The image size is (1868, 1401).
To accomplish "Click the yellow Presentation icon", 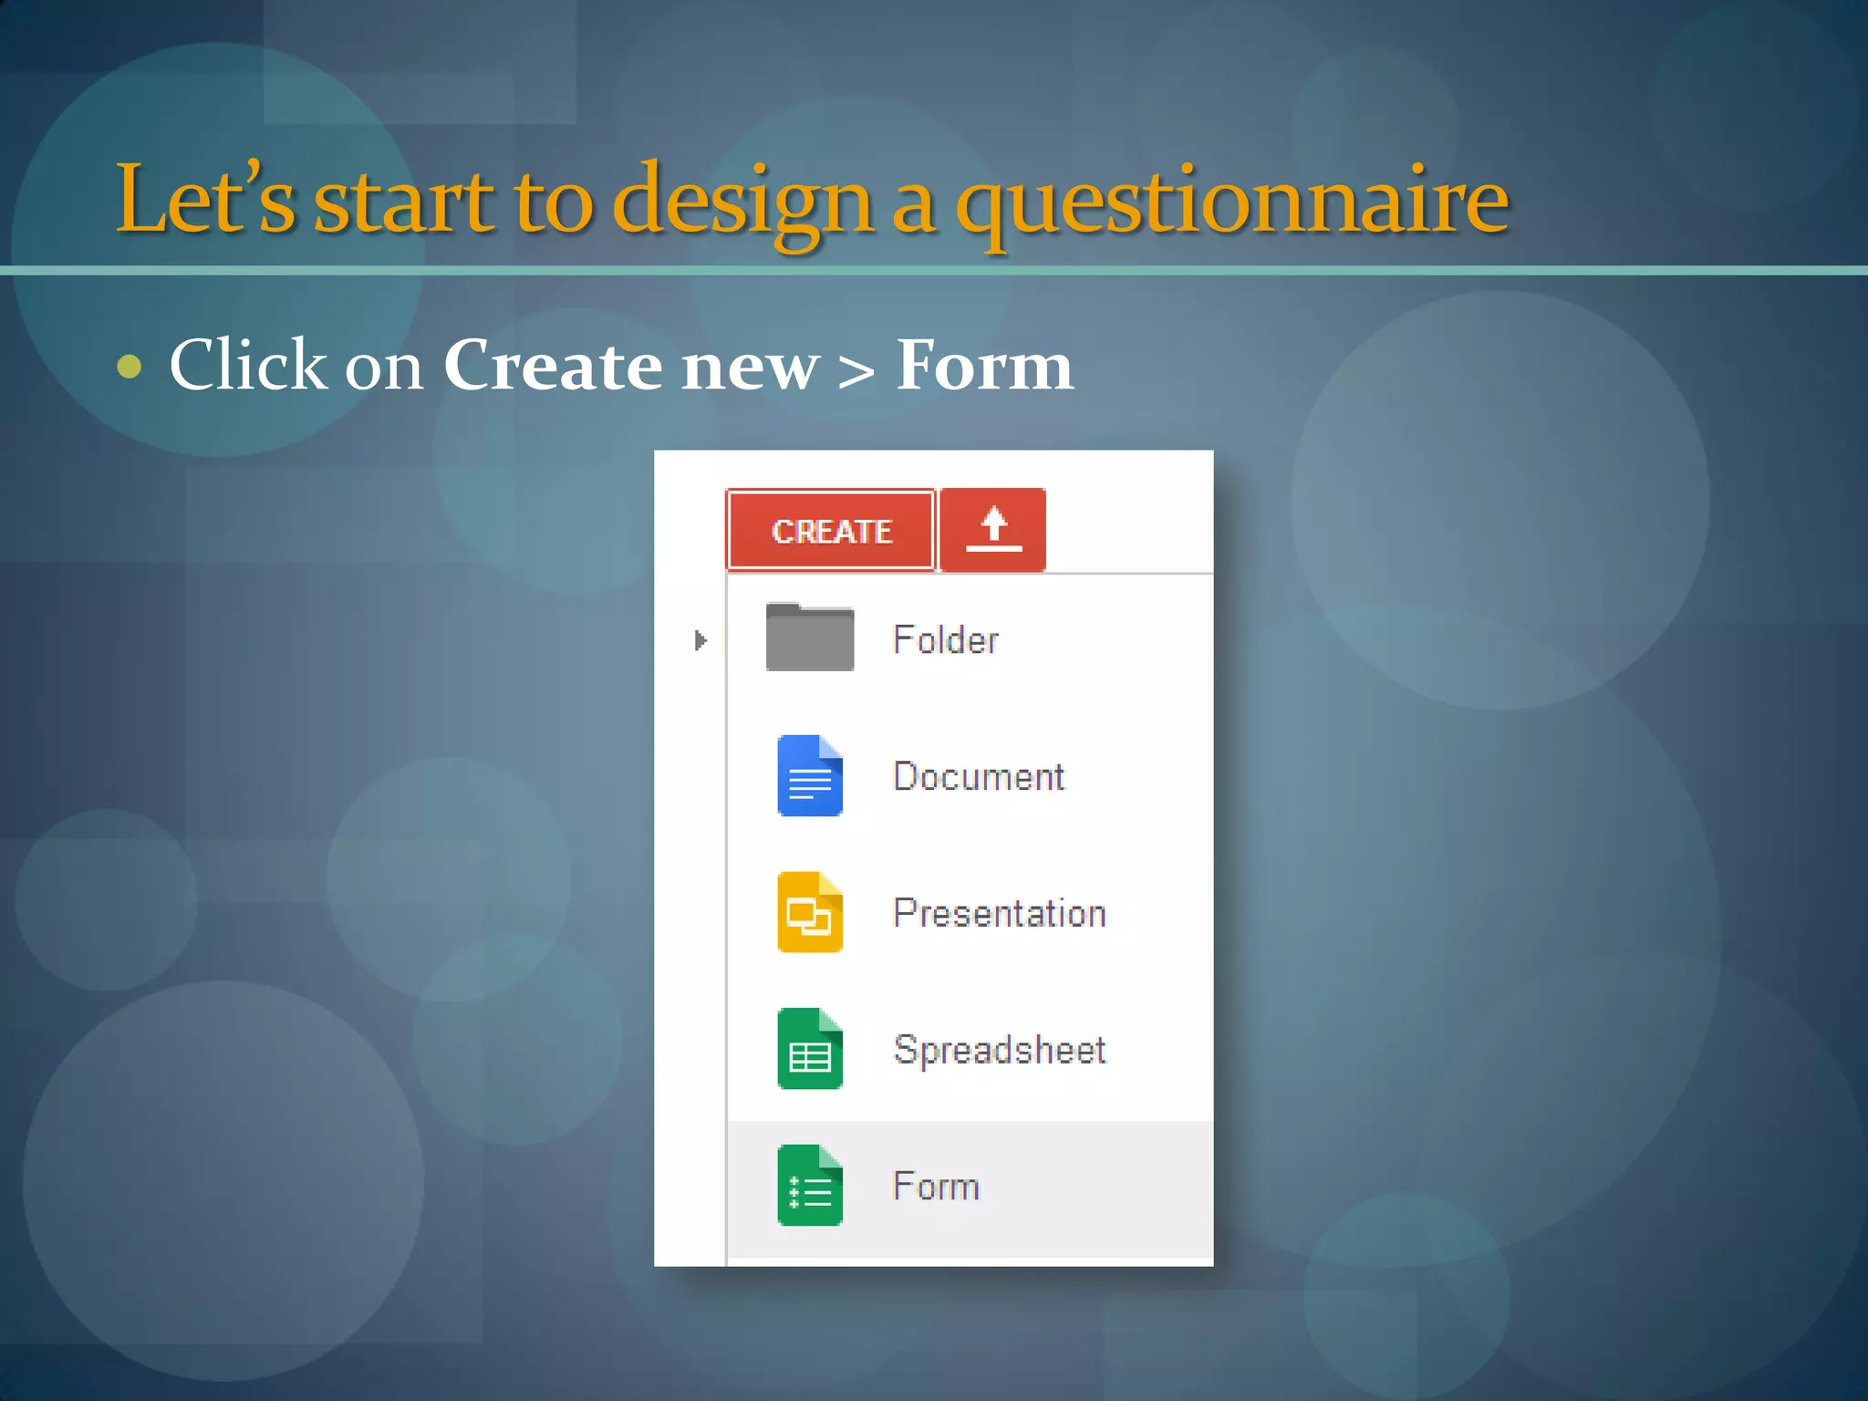I will point(810,912).
